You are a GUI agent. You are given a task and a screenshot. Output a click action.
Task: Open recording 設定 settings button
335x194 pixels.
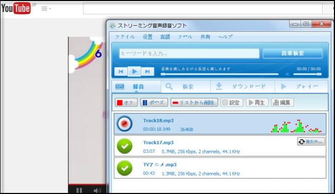click(232, 102)
